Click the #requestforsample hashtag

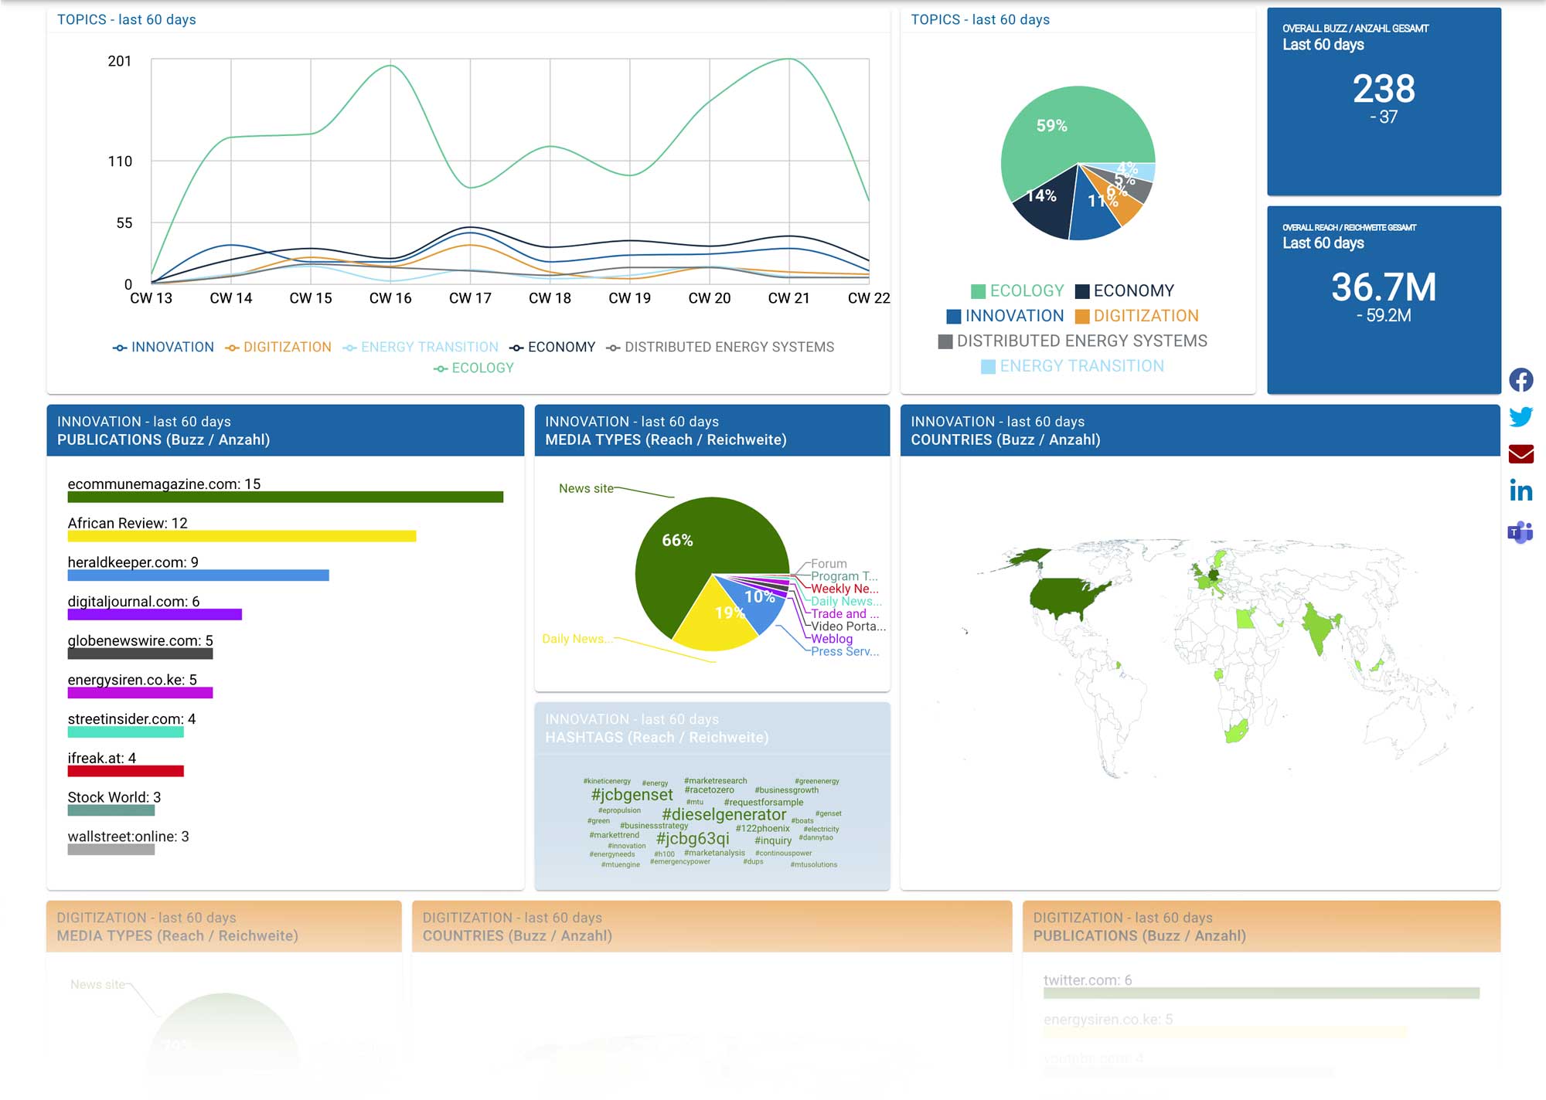click(x=763, y=803)
